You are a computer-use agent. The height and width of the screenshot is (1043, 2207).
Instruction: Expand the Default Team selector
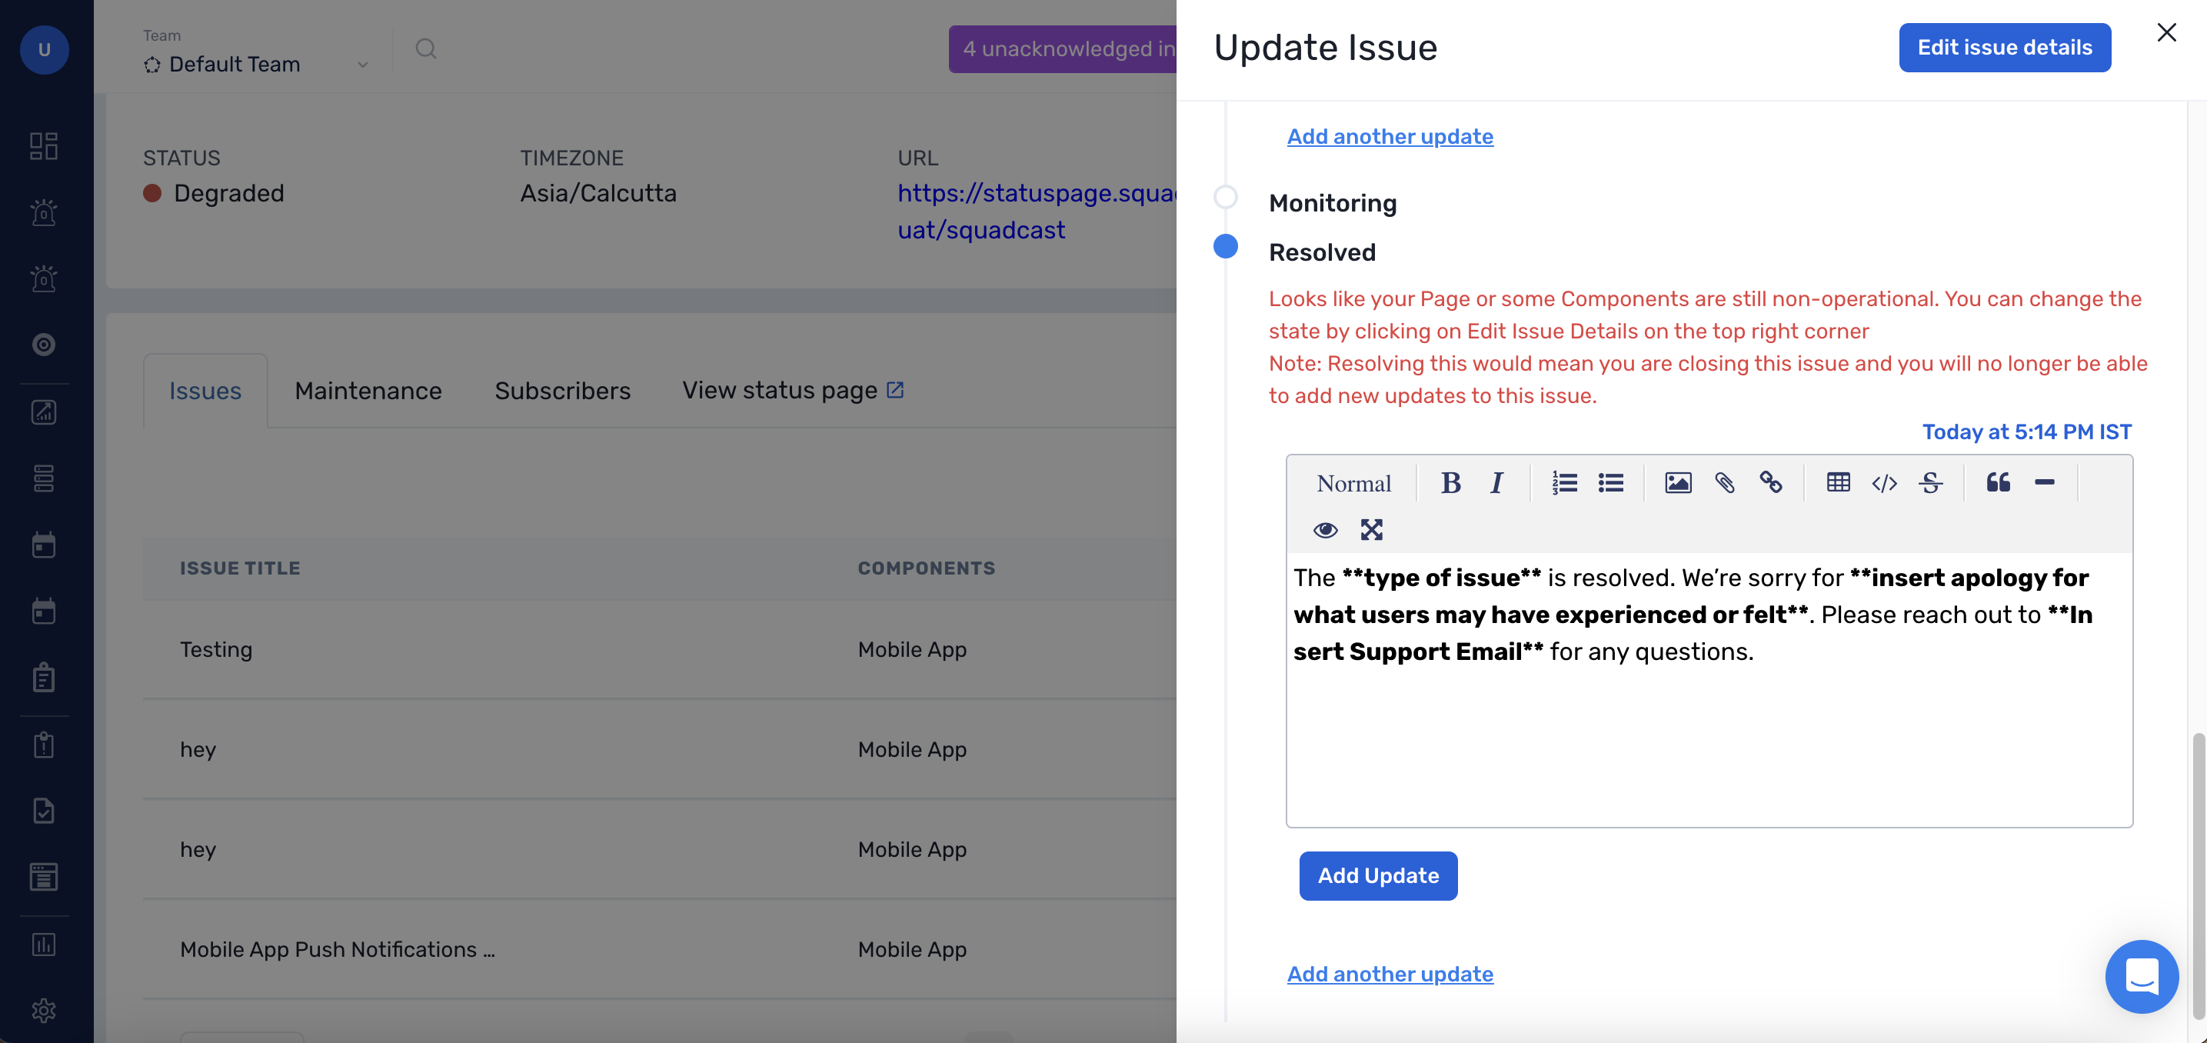point(255,65)
